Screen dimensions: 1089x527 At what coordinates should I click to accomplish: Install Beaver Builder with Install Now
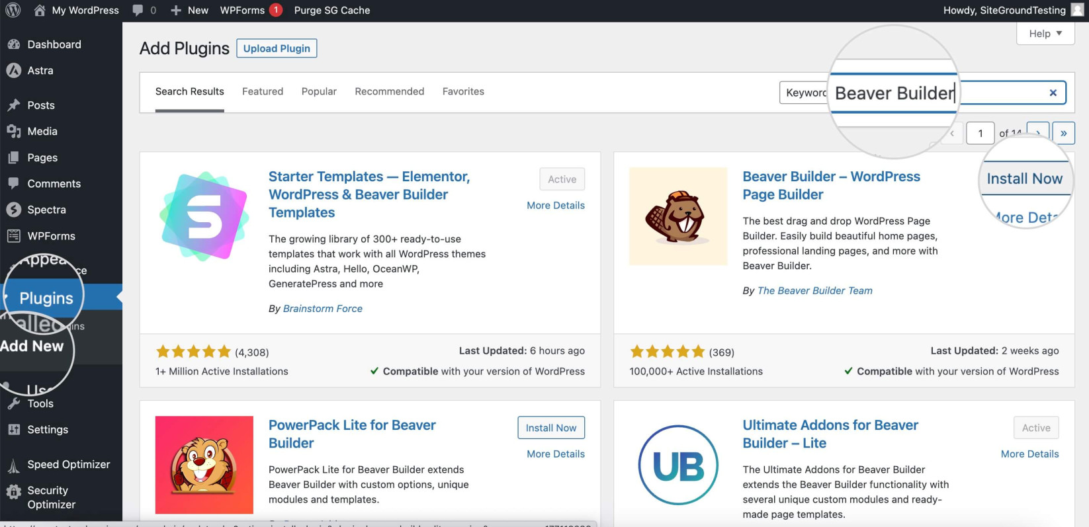[x=1024, y=179]
